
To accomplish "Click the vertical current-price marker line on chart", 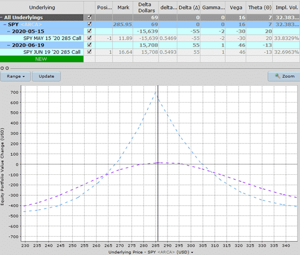I will pyautogui.click(x=157, y=199).
